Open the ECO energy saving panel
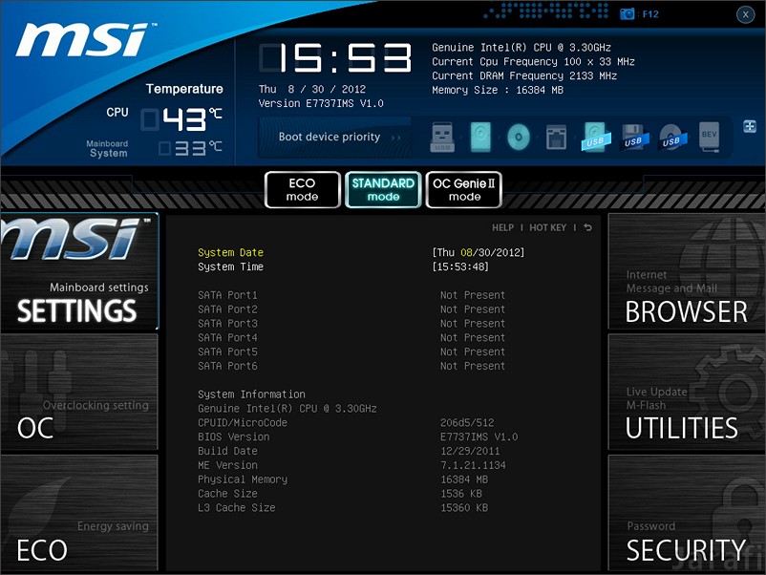Image resolution: width=766 pixels, height=575 pixels. point(79,513)
